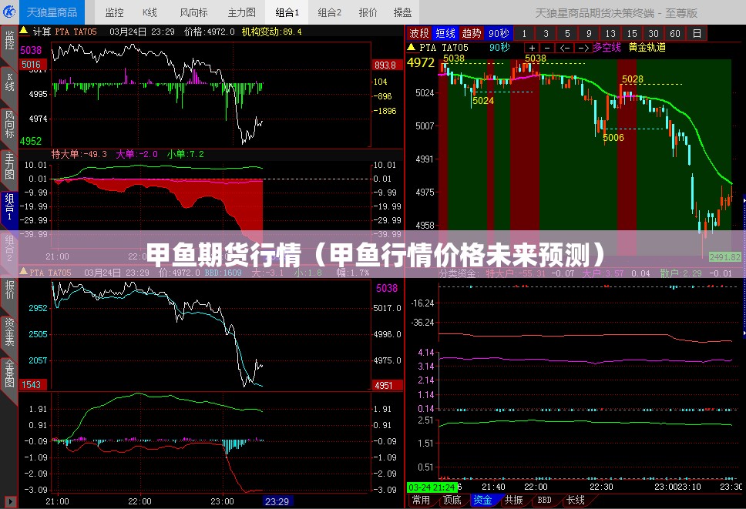Open 主力图 in the left sidebar
The height and width of the screenshot is (509, 746).
[9, 166]
